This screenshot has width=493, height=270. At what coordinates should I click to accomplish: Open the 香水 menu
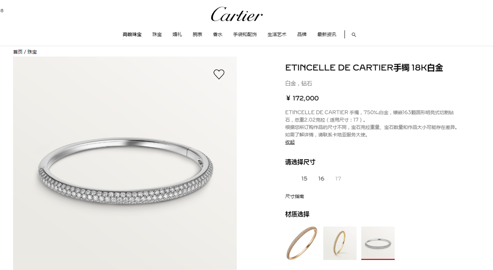[x=218, y=34]
